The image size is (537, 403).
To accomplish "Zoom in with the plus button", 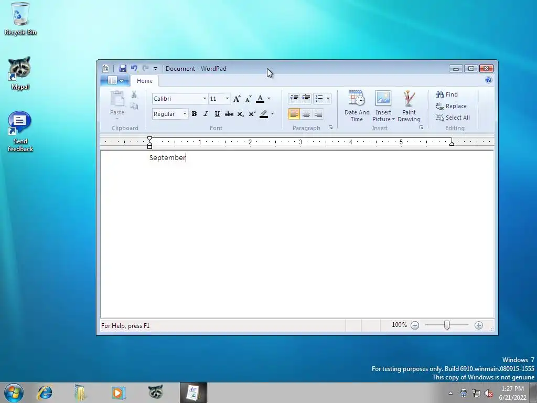I will click(x=479, y=325).
